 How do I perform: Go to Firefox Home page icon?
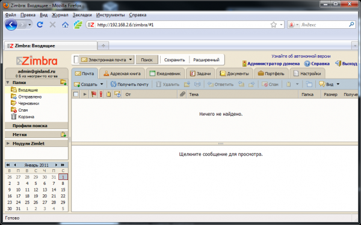65,25
